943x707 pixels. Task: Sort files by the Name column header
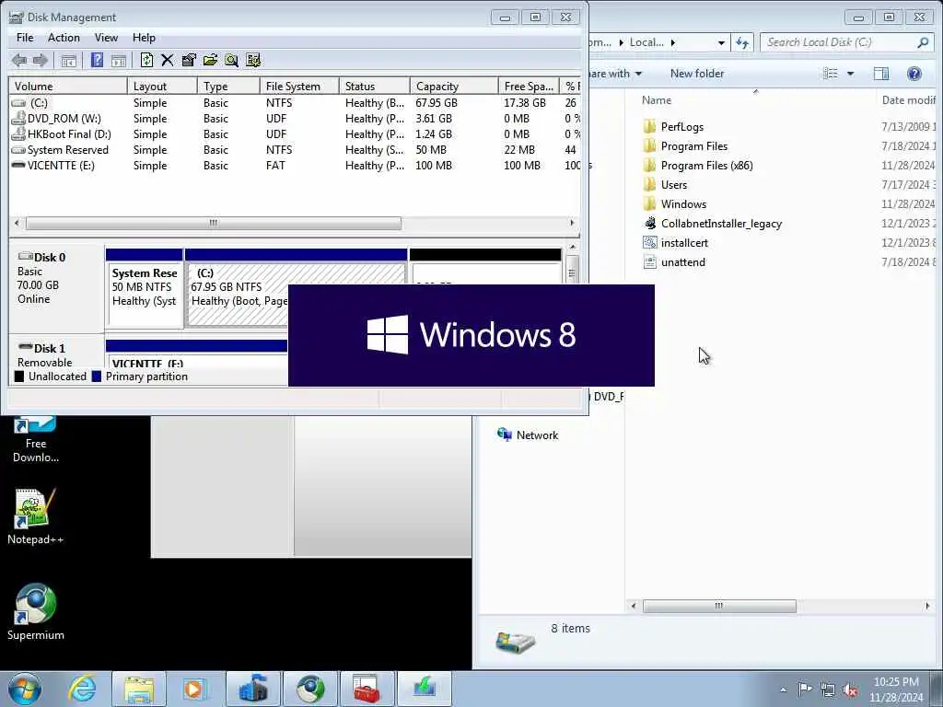tap(755, 99)
